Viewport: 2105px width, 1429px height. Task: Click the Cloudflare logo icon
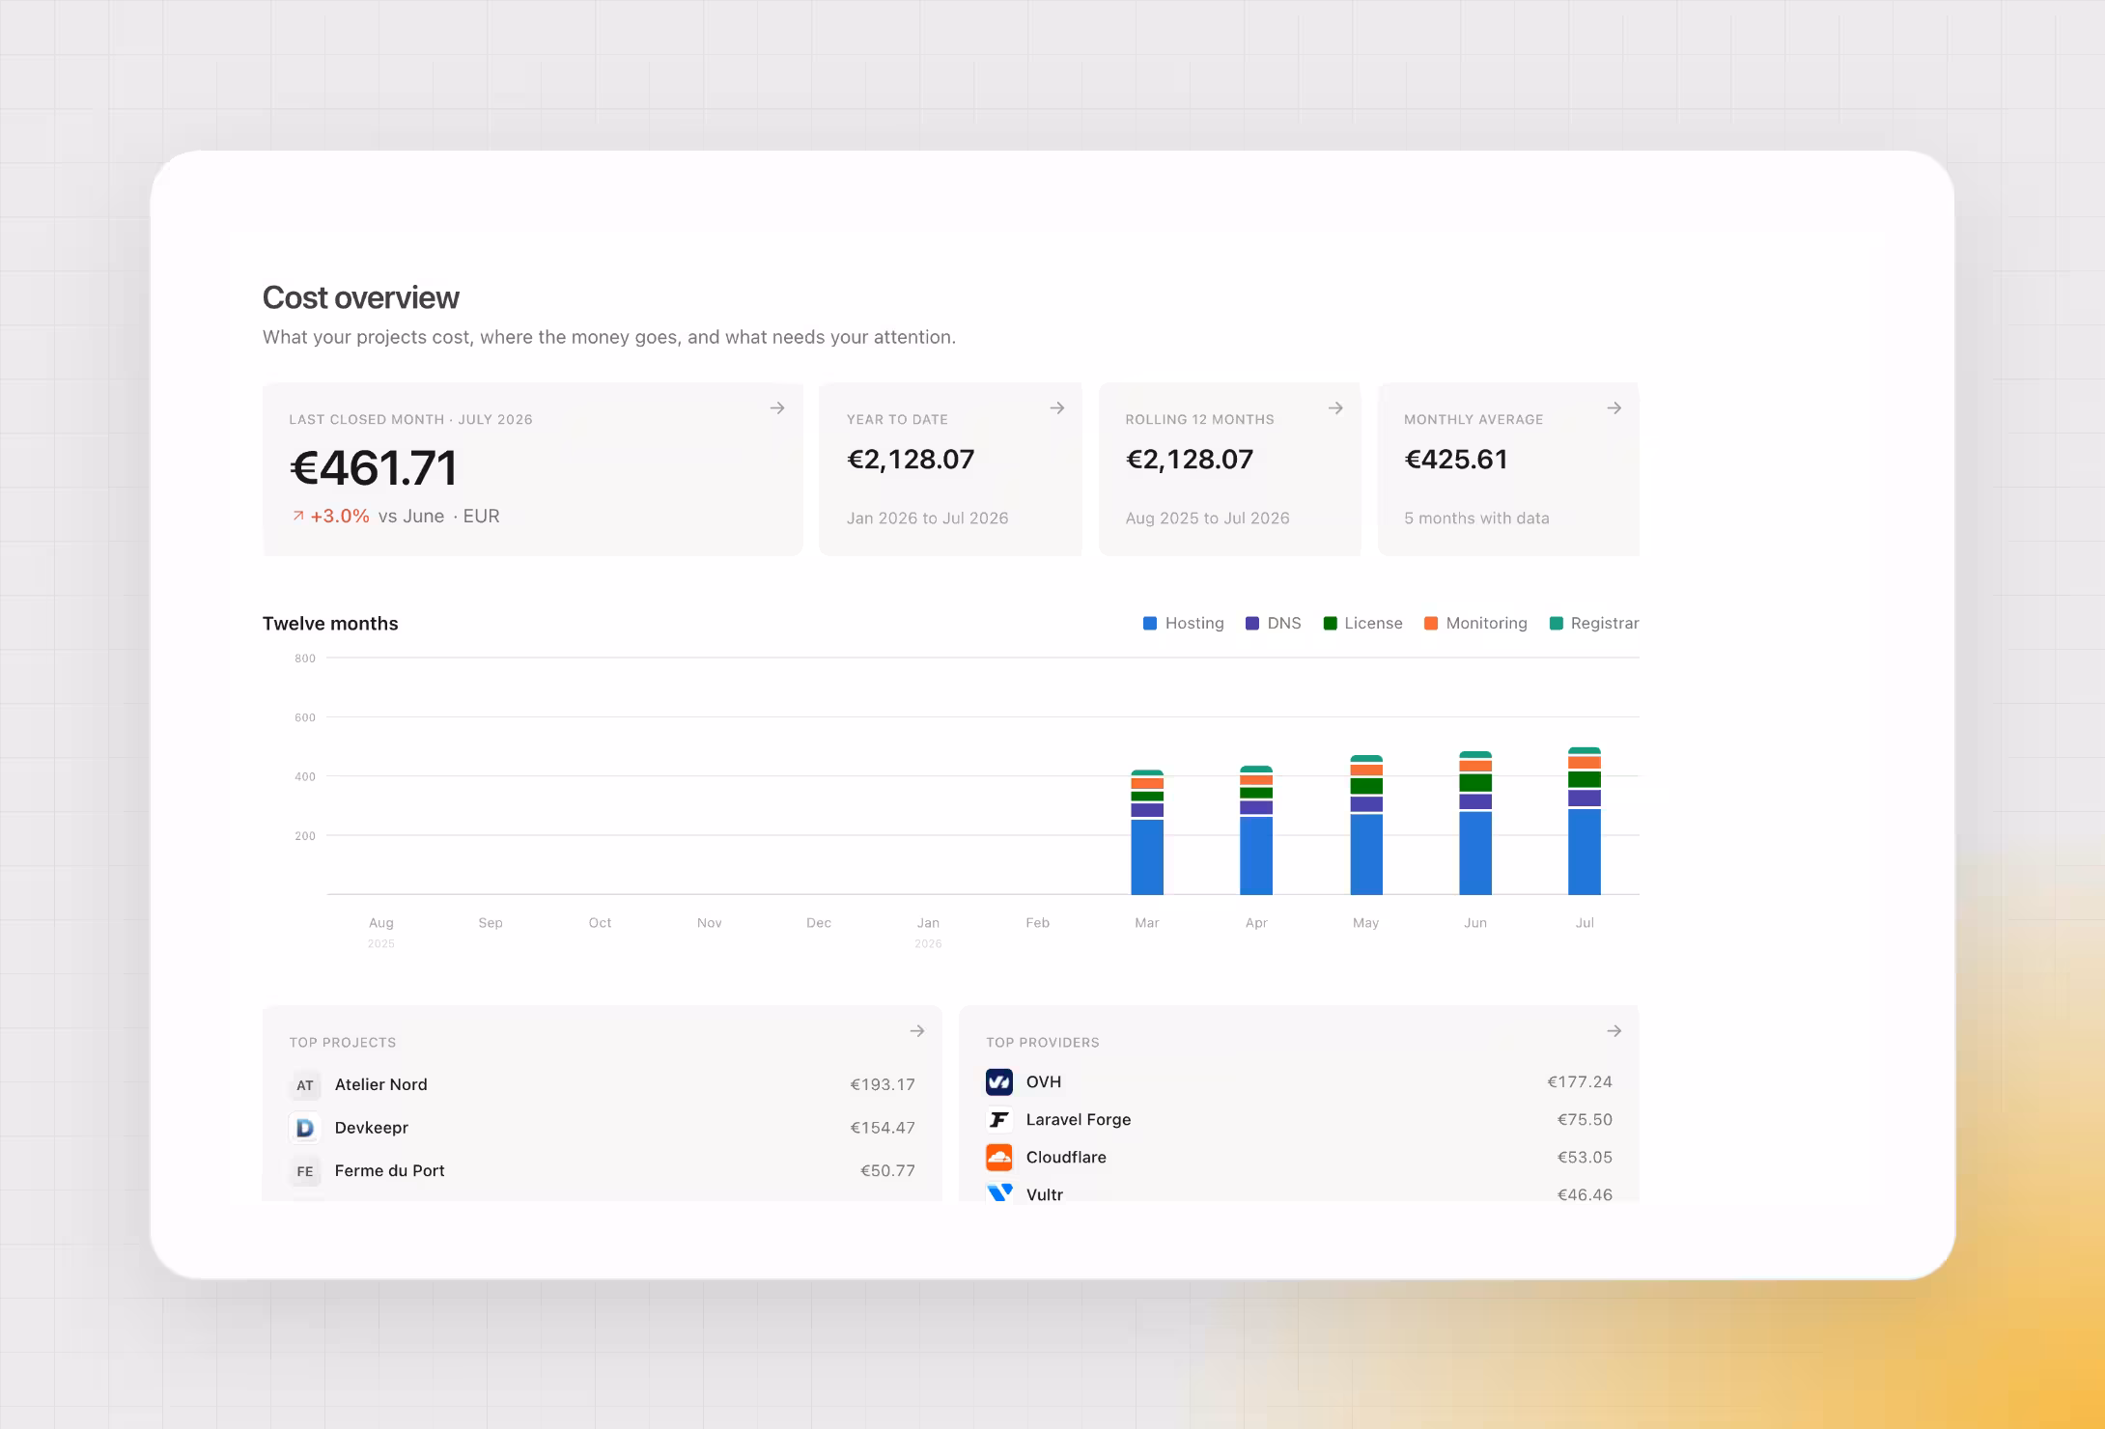tap(999, 1157)
